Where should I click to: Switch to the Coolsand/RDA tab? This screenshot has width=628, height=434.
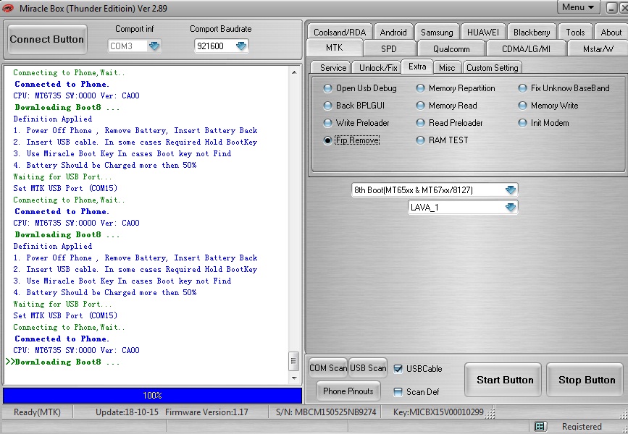click(340, 33)
